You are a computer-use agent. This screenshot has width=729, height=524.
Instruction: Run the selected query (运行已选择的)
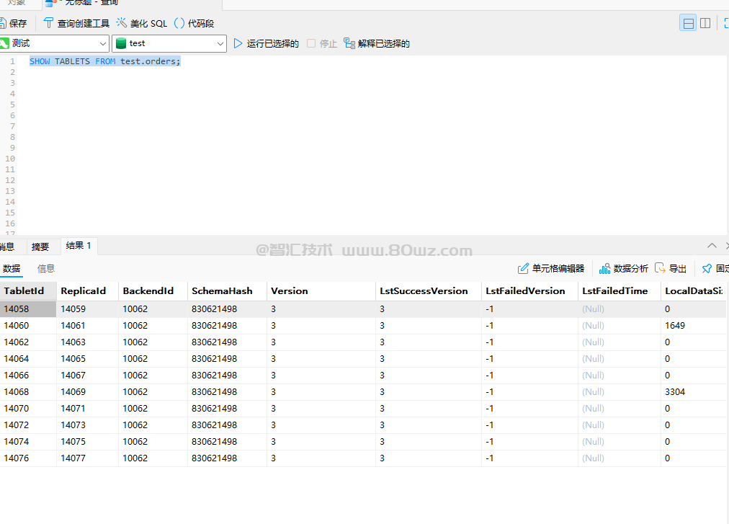click(x=238, y=44)
